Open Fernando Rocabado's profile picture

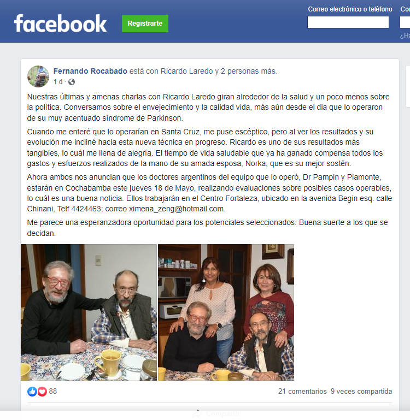point(38,76)
